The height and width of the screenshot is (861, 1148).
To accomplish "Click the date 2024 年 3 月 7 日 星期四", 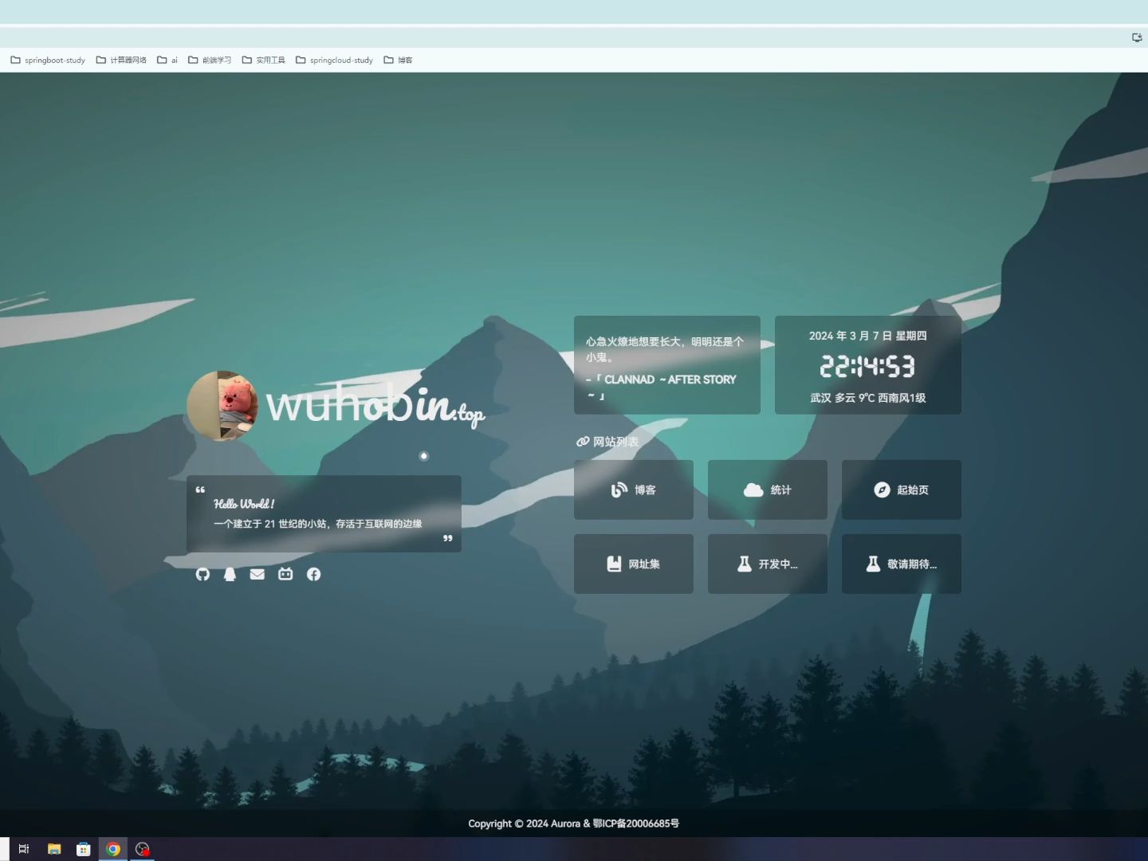I will click(868, 336).
